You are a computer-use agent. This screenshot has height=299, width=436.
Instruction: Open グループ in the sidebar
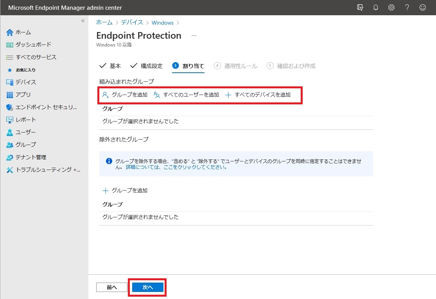26,145
